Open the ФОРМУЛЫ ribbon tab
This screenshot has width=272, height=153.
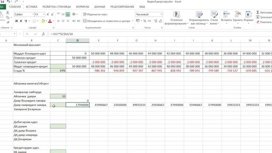click(82, 7)
